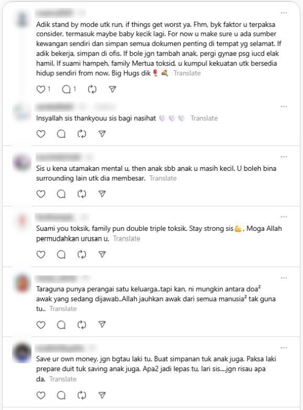The width and height of the screenshot is (303, 410).
Task: Share the 'Save ur own money' comment
Action: click(x=102, y=395)
